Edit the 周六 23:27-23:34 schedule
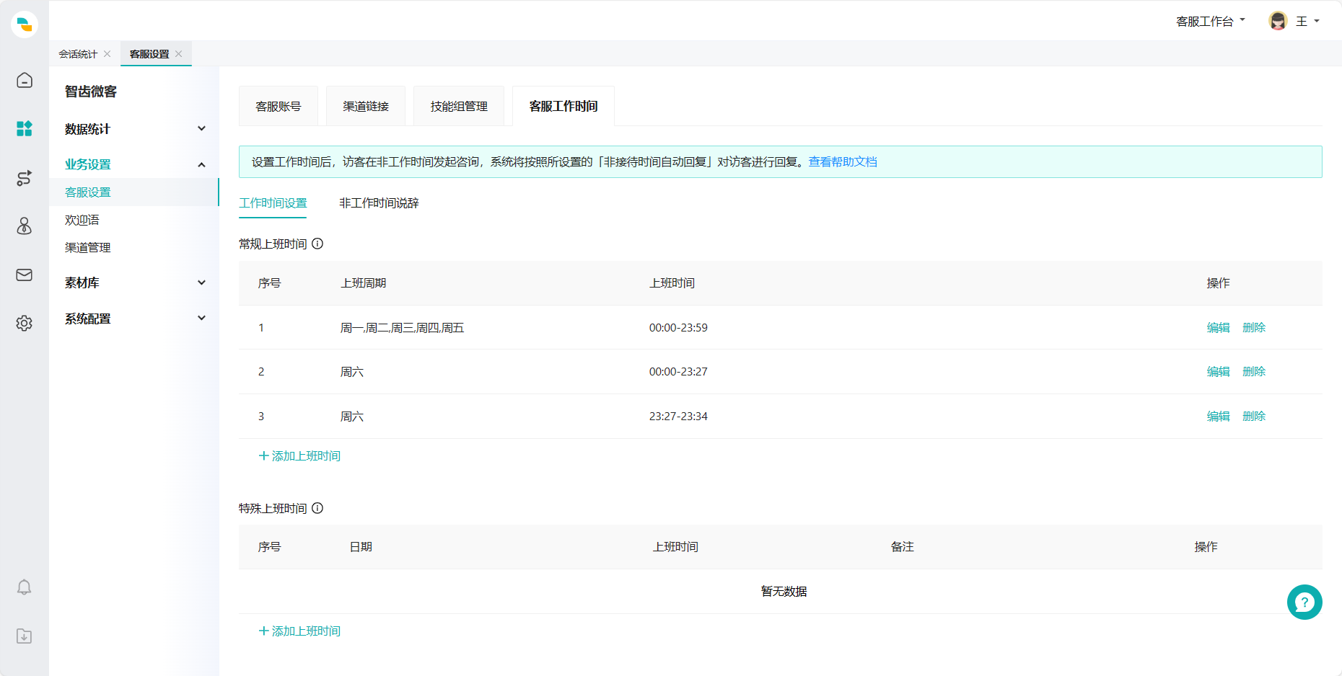1342x676 pixels. [1219, 416]
